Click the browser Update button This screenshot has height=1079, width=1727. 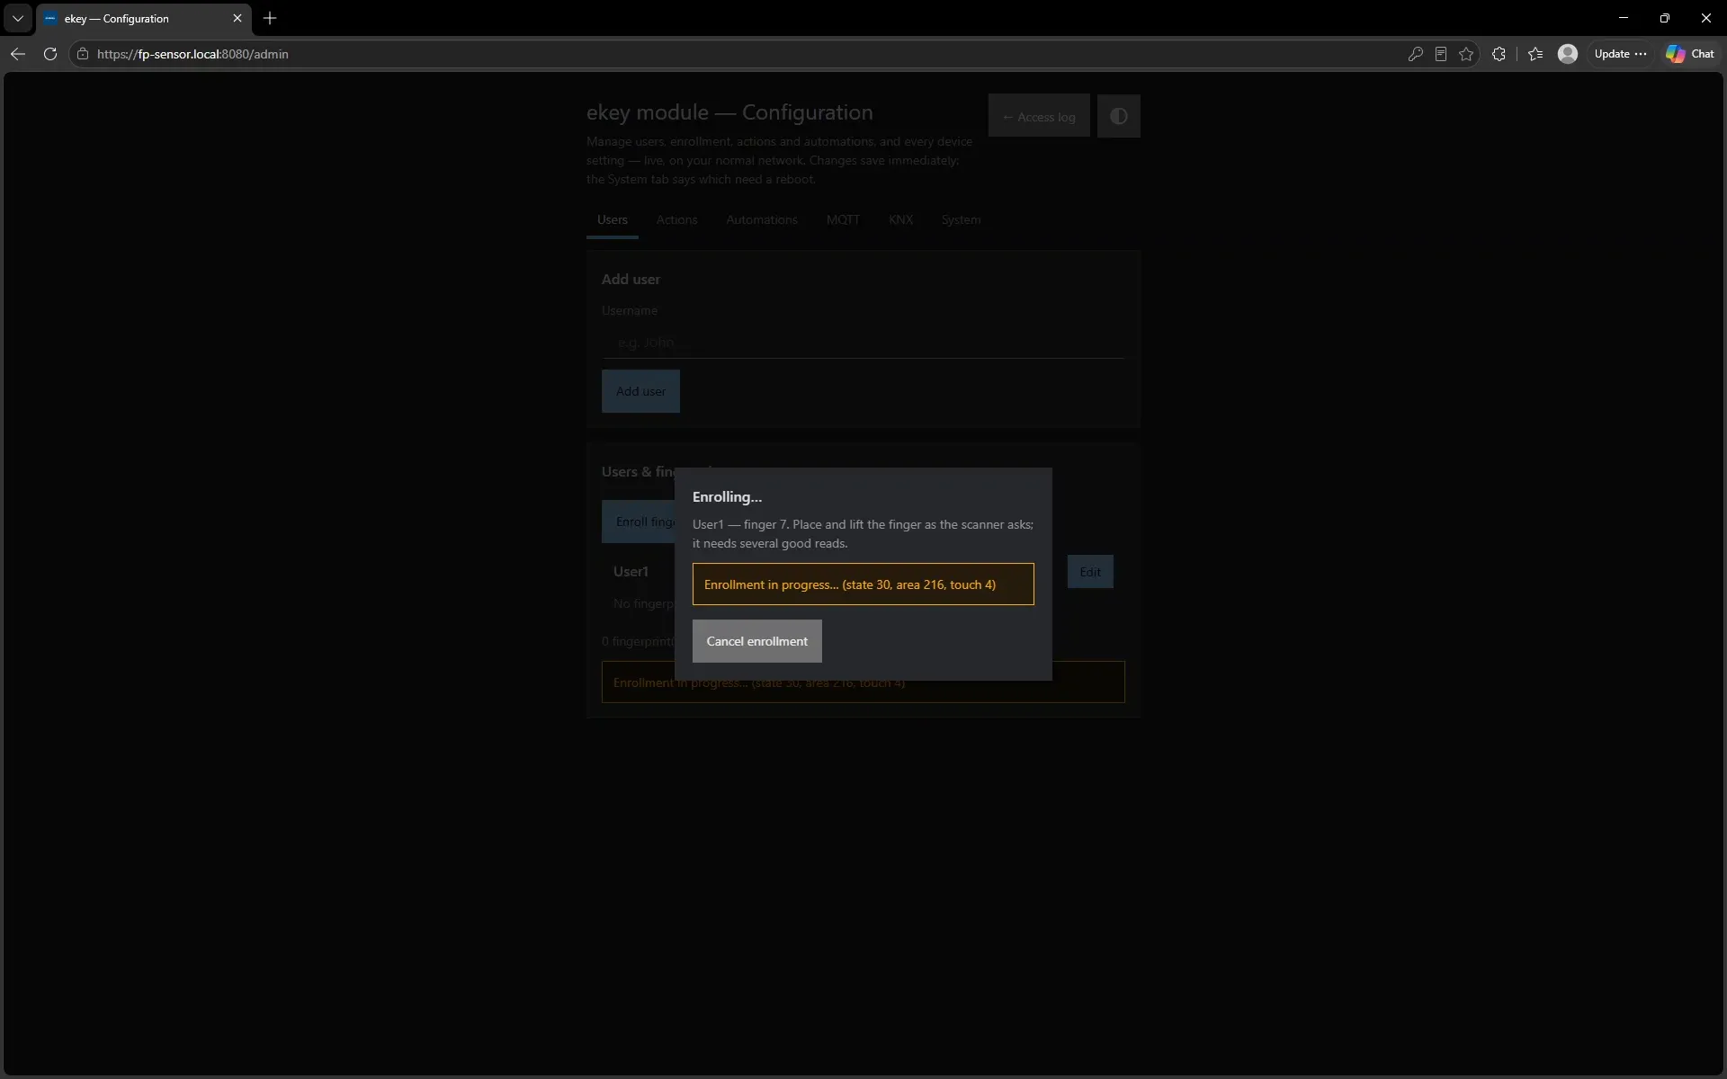1620,54
